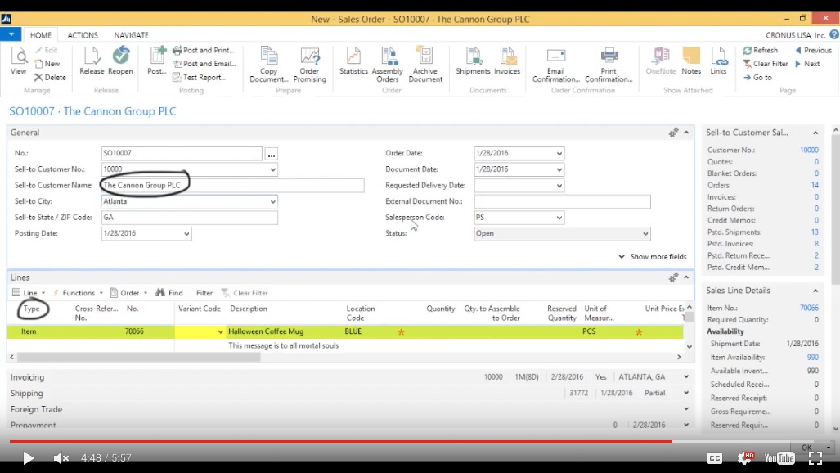The width and height of the screenshot is (840, 473).
Task: Open Requested Delivery Date dropdown
Action: [x=559, y=186]
